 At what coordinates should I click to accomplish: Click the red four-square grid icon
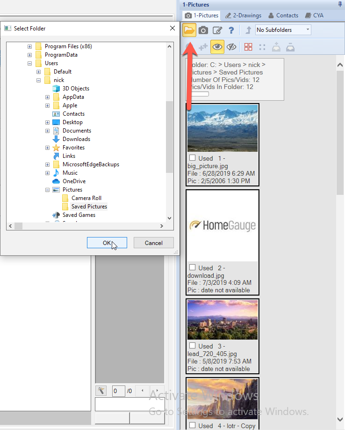click(x=248, y=47)
